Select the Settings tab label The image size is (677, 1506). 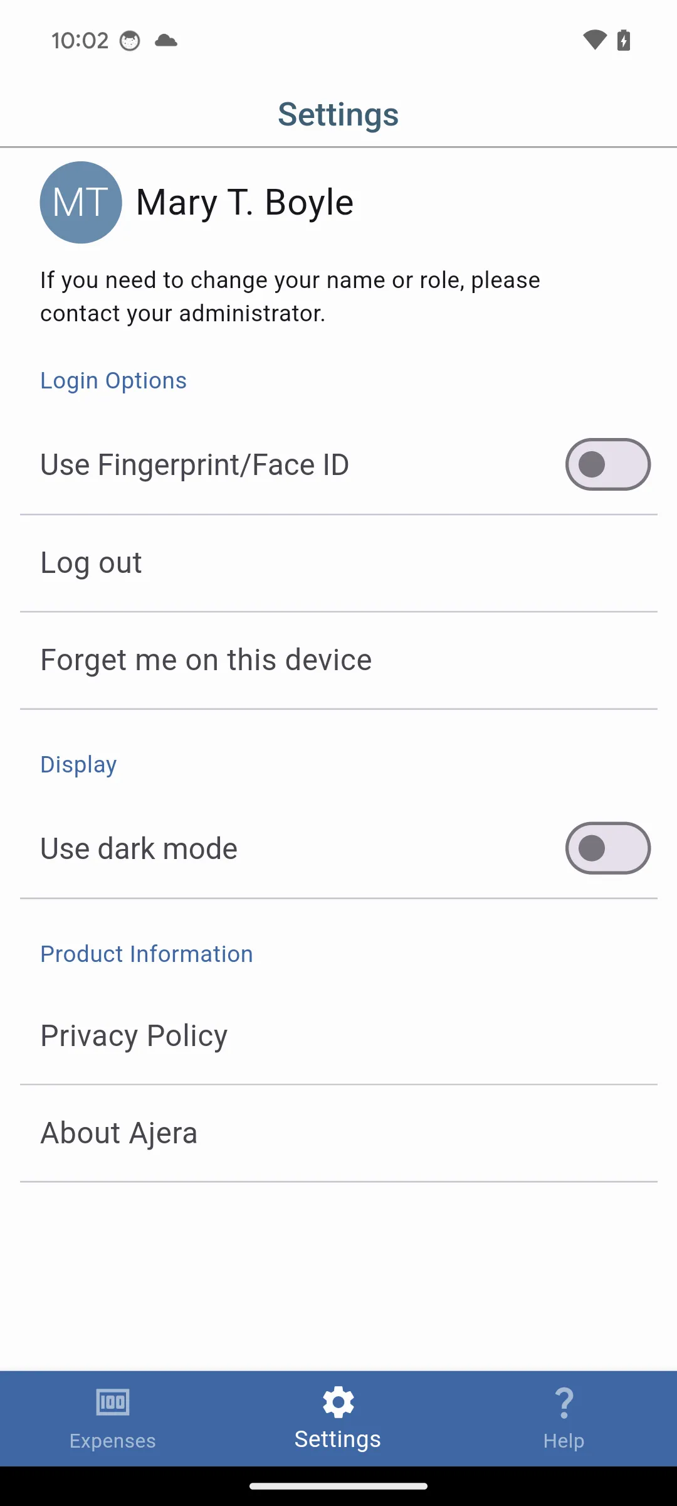tap(338, 1439)
